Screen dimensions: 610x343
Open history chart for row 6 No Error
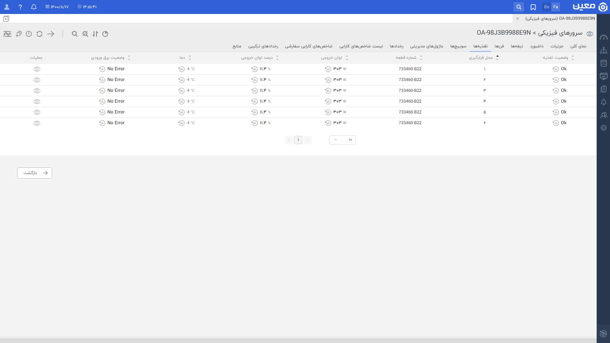pyautogui.click(x=102, y=123)
